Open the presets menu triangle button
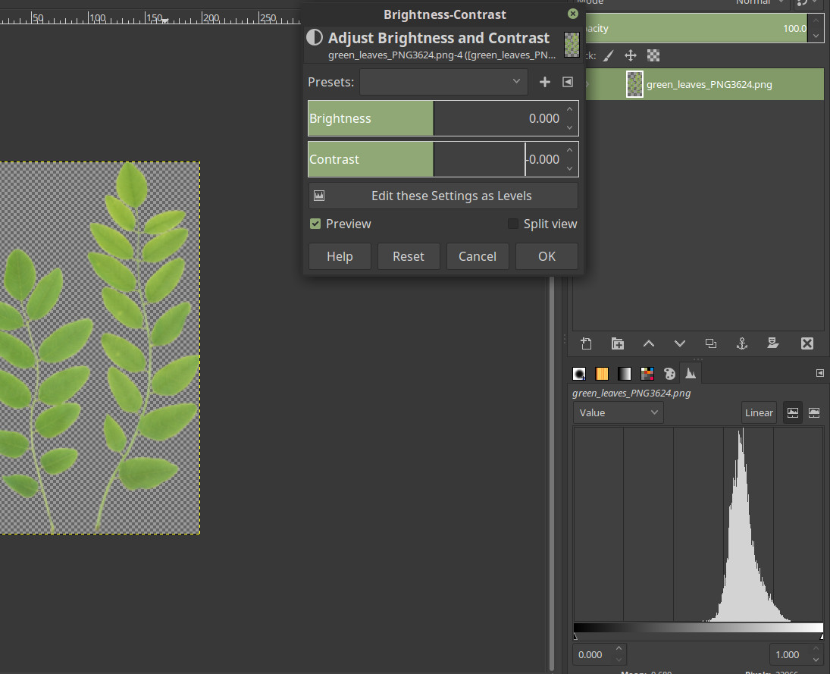The image size is (830, 674). coord(568,82)
